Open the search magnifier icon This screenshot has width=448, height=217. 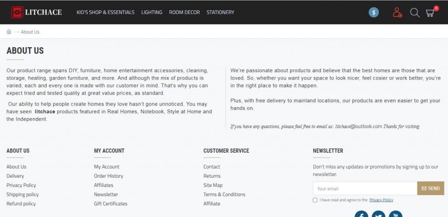415,13
